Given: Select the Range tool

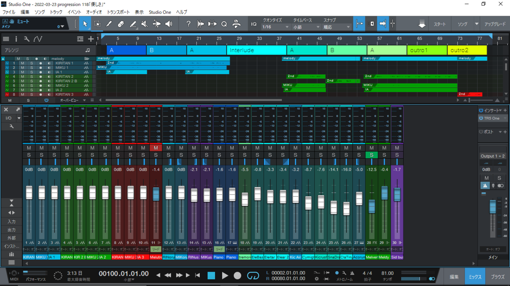Looking at the screenshot, I should pos(97,24).
